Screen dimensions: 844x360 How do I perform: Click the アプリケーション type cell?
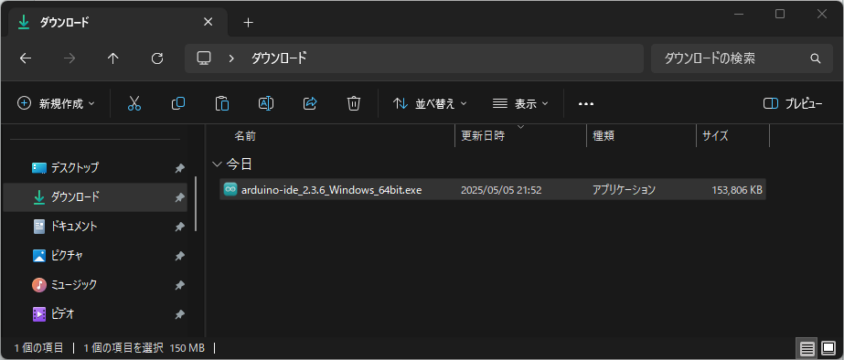coord(624,189)
